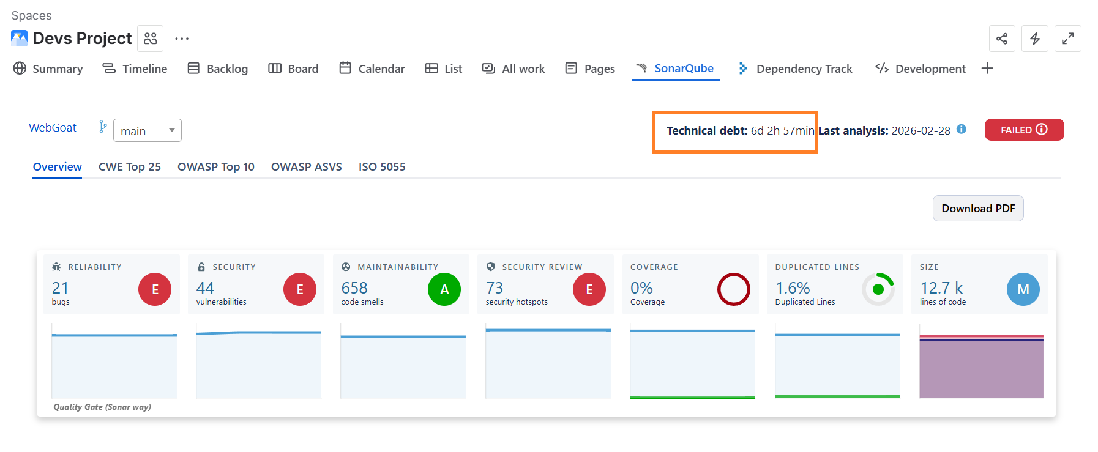Image resolution: width=1098 pixels, height=452 pixels.
Task: Click the share icon button
Action: click(x=1002, y=39)
